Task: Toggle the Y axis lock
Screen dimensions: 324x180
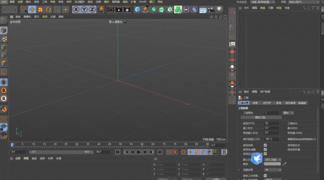Action: tap(84, 10)
